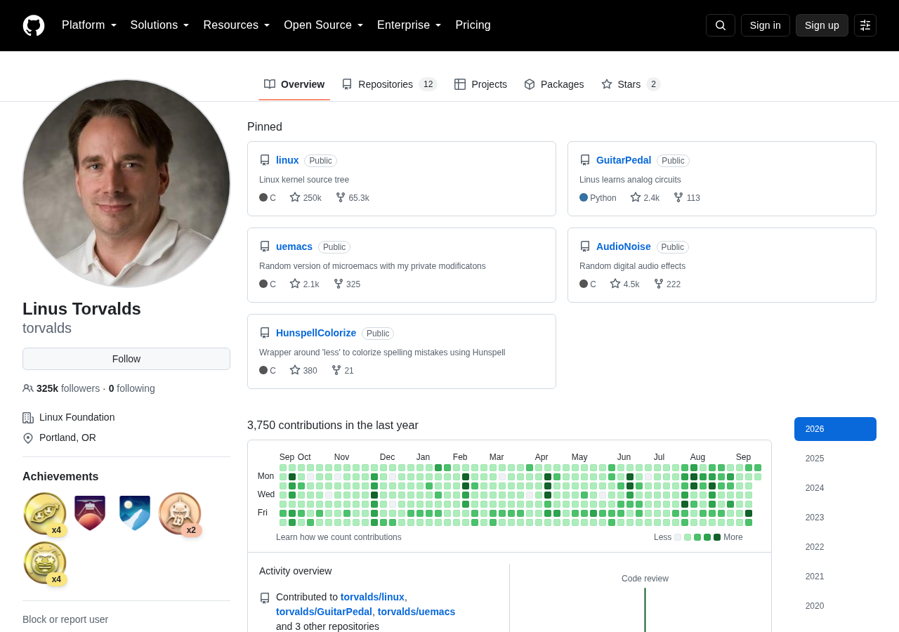Click the lightest gray legend square
Viewport: 899px width, 632px height.
pyautogui.click(x=678, y=537)
